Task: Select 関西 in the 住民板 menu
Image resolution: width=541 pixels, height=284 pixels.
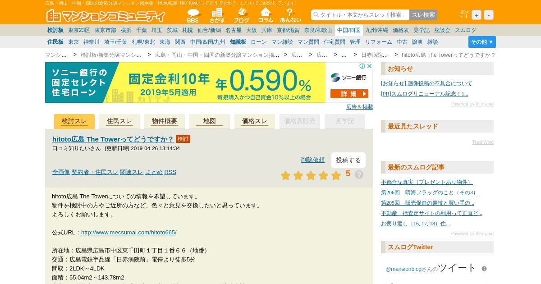Action: (180, 42)
